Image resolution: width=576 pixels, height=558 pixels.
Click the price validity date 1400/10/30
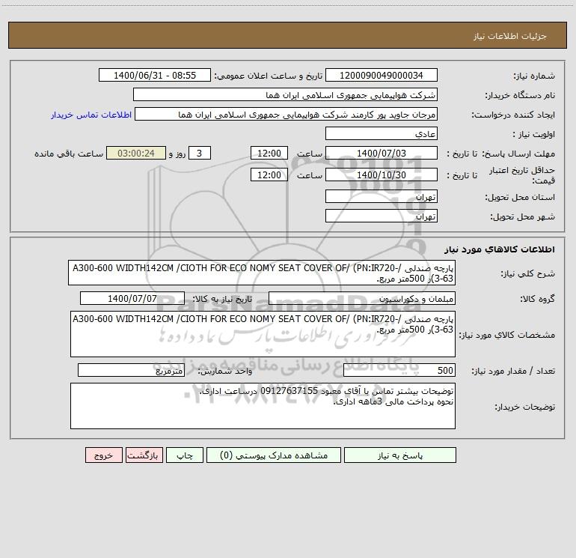tap(382, 175)
